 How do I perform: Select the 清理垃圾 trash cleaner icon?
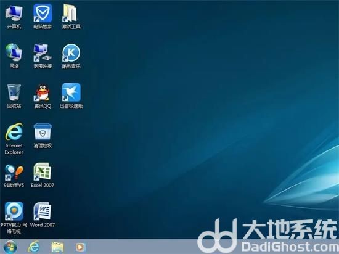[43, 132]
